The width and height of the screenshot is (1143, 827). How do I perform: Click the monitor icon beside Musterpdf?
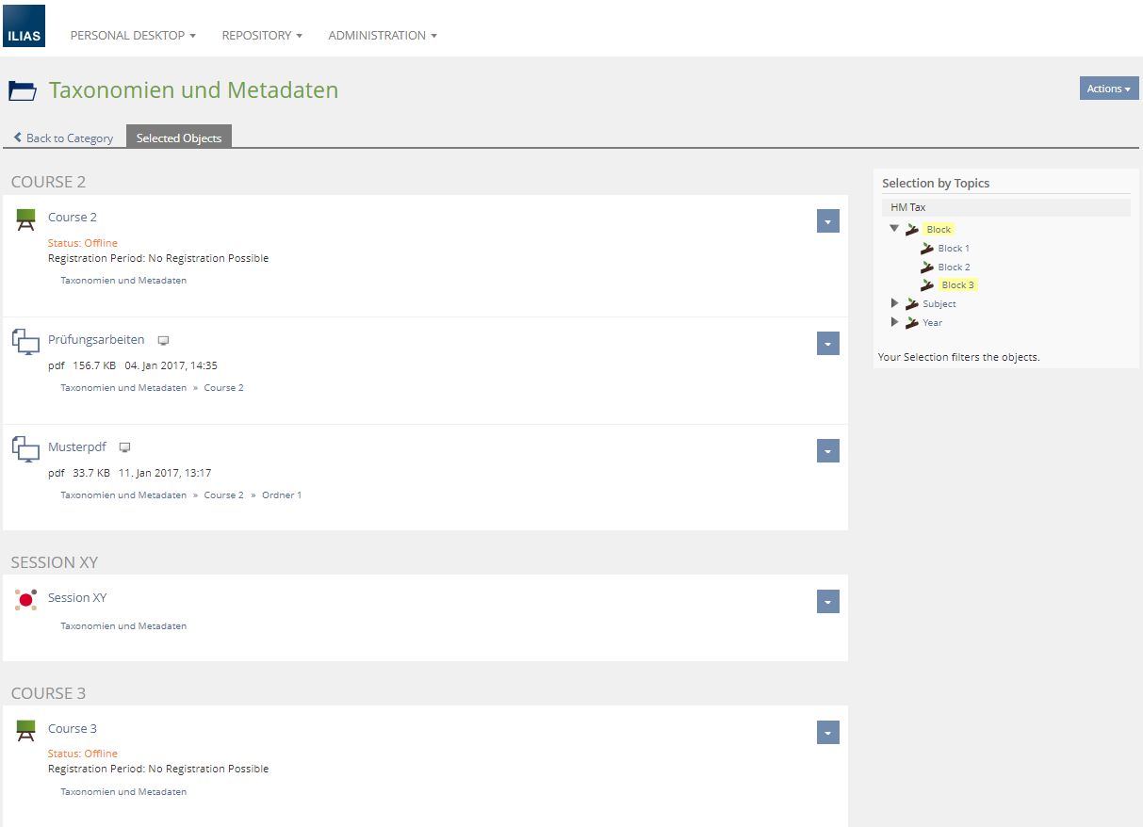[x=124, y=448]
